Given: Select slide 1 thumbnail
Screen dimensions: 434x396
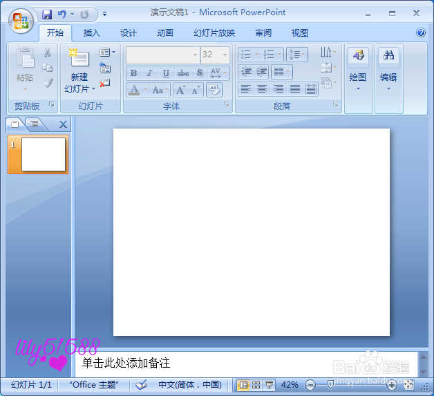Looking at the screenshot, I should tap(38, 154).
